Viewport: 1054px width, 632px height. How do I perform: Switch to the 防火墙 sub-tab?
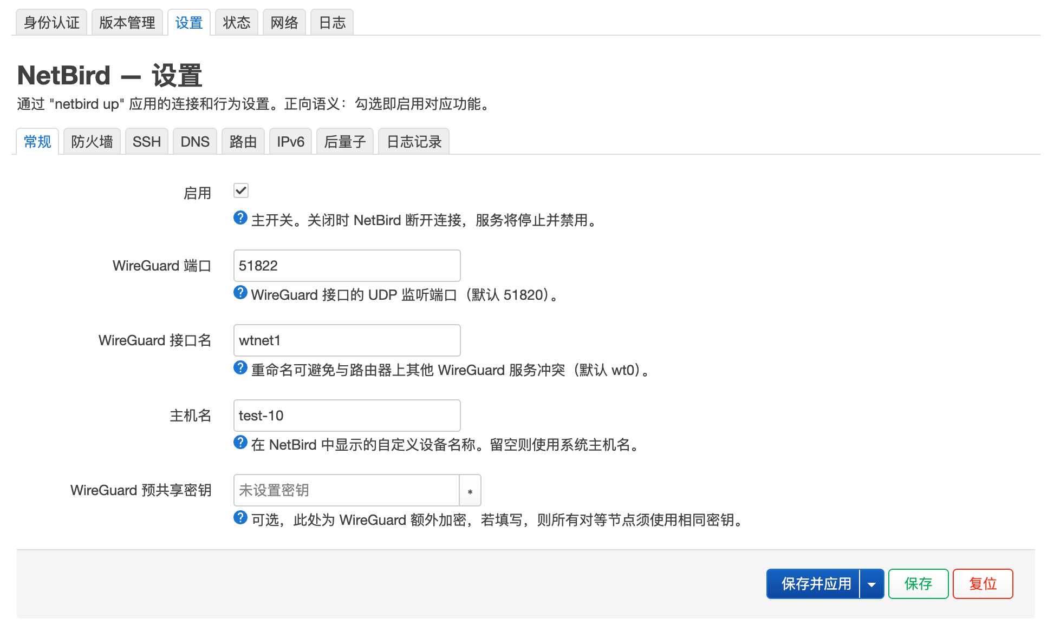pyautogui.click(x=92, y=141)
